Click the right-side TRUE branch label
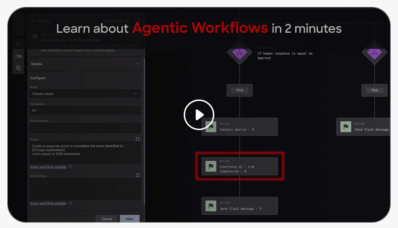Viewport: 398px width, 228px height. coord(374,90)
